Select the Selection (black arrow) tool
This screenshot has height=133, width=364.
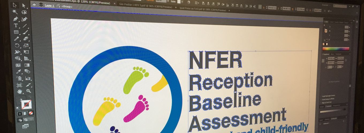tap(15, 5)
